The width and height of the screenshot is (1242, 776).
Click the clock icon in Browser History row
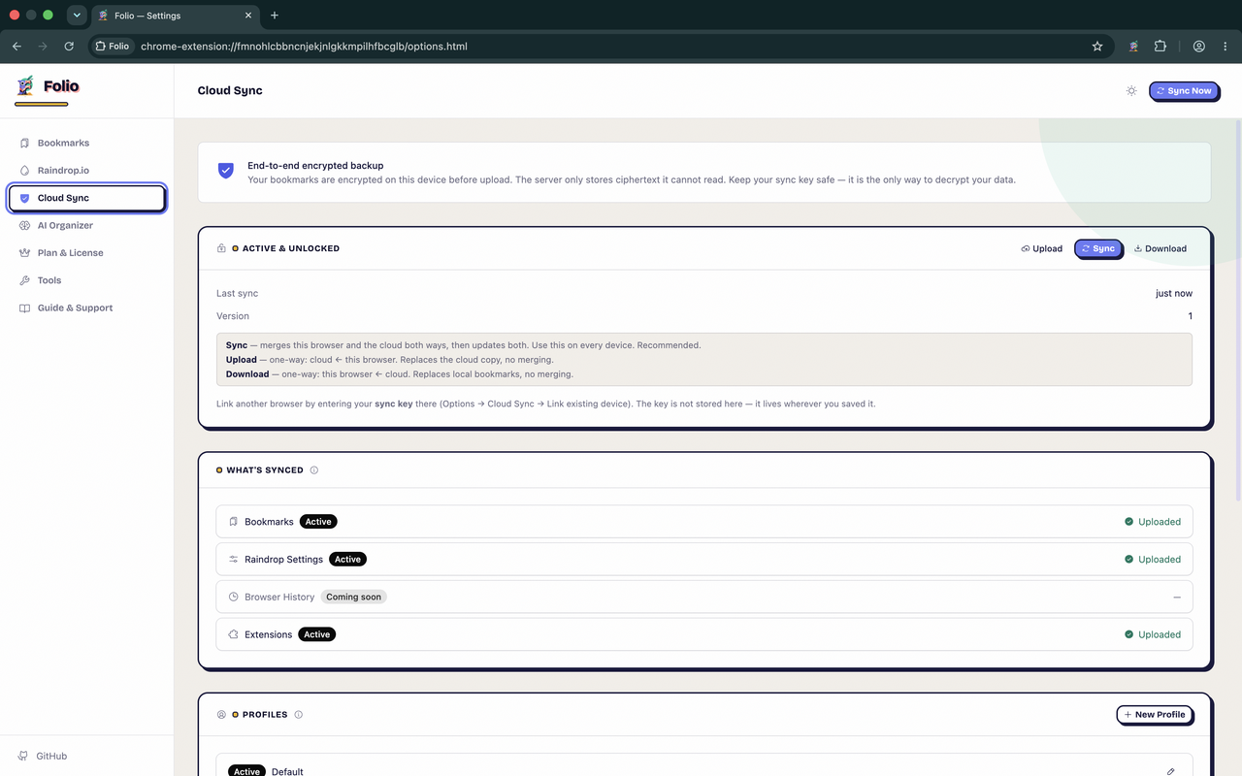click(x=234, y=598)
